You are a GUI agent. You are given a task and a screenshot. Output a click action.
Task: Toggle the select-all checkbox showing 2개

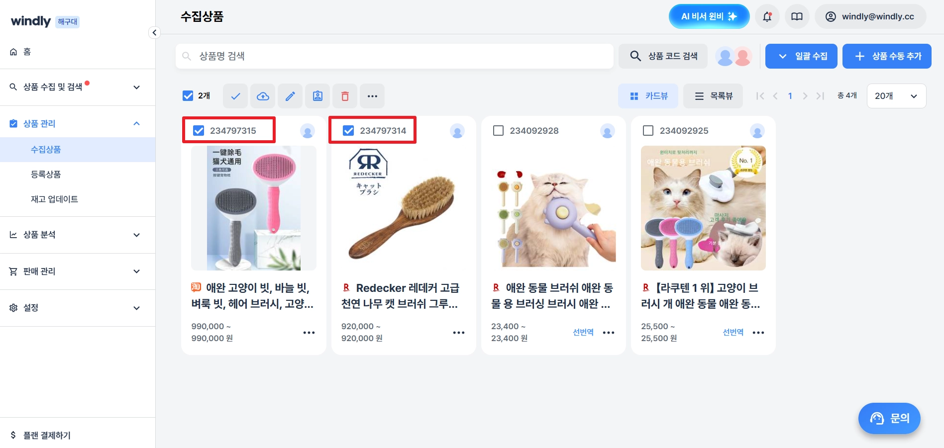pos(188,96)
